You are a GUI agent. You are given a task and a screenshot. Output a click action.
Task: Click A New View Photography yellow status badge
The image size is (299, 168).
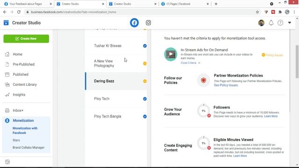click(145, 63)
